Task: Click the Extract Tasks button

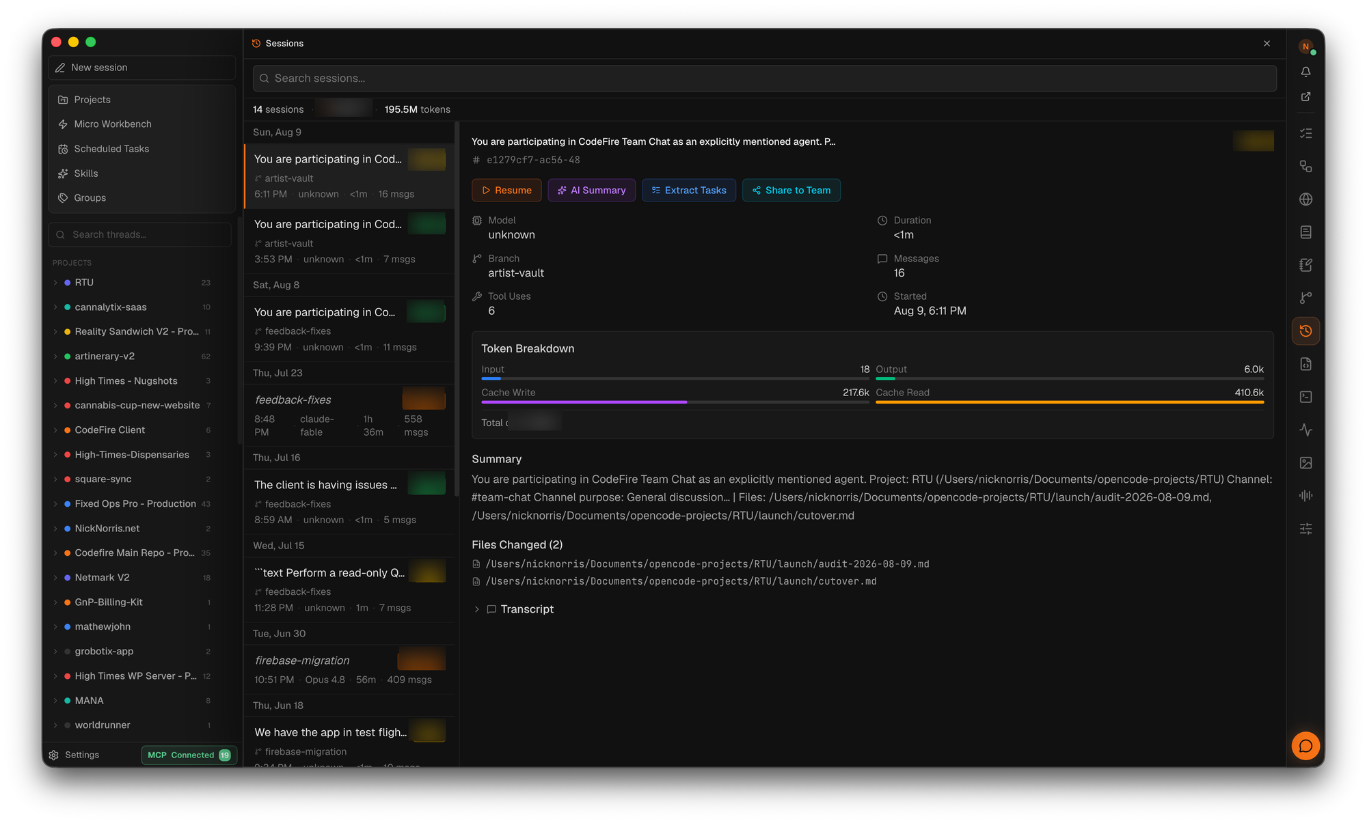Action: tap(689, 191)
